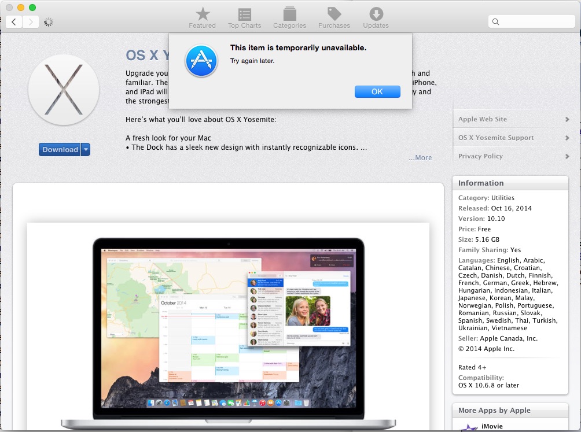This screenshot has width=581, height=432.
Task: Click the chevron next to Privacy Policy
Action: 567,156
